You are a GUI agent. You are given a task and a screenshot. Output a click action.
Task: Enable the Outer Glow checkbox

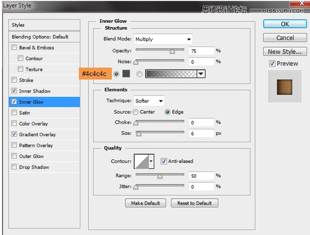pyautogui.click(x=14, y=156)
